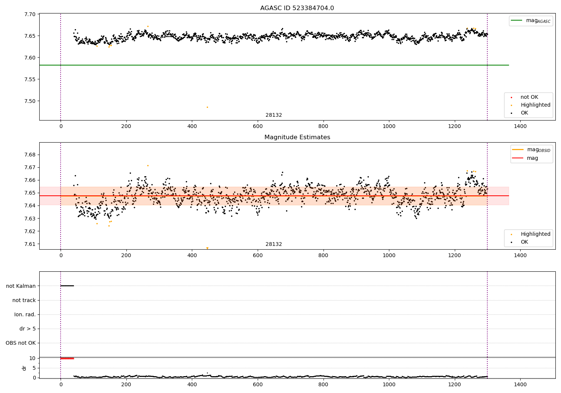Click the 7.68 tick label in middle plot
The image size is (561, 393).
(x=30, y=155)
